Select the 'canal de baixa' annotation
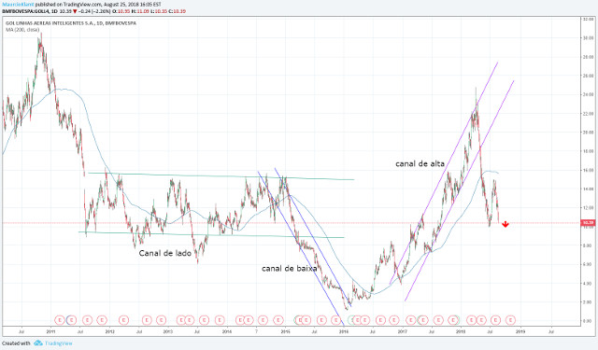Viewport: 598px width, 350px height. coord(290,269)
